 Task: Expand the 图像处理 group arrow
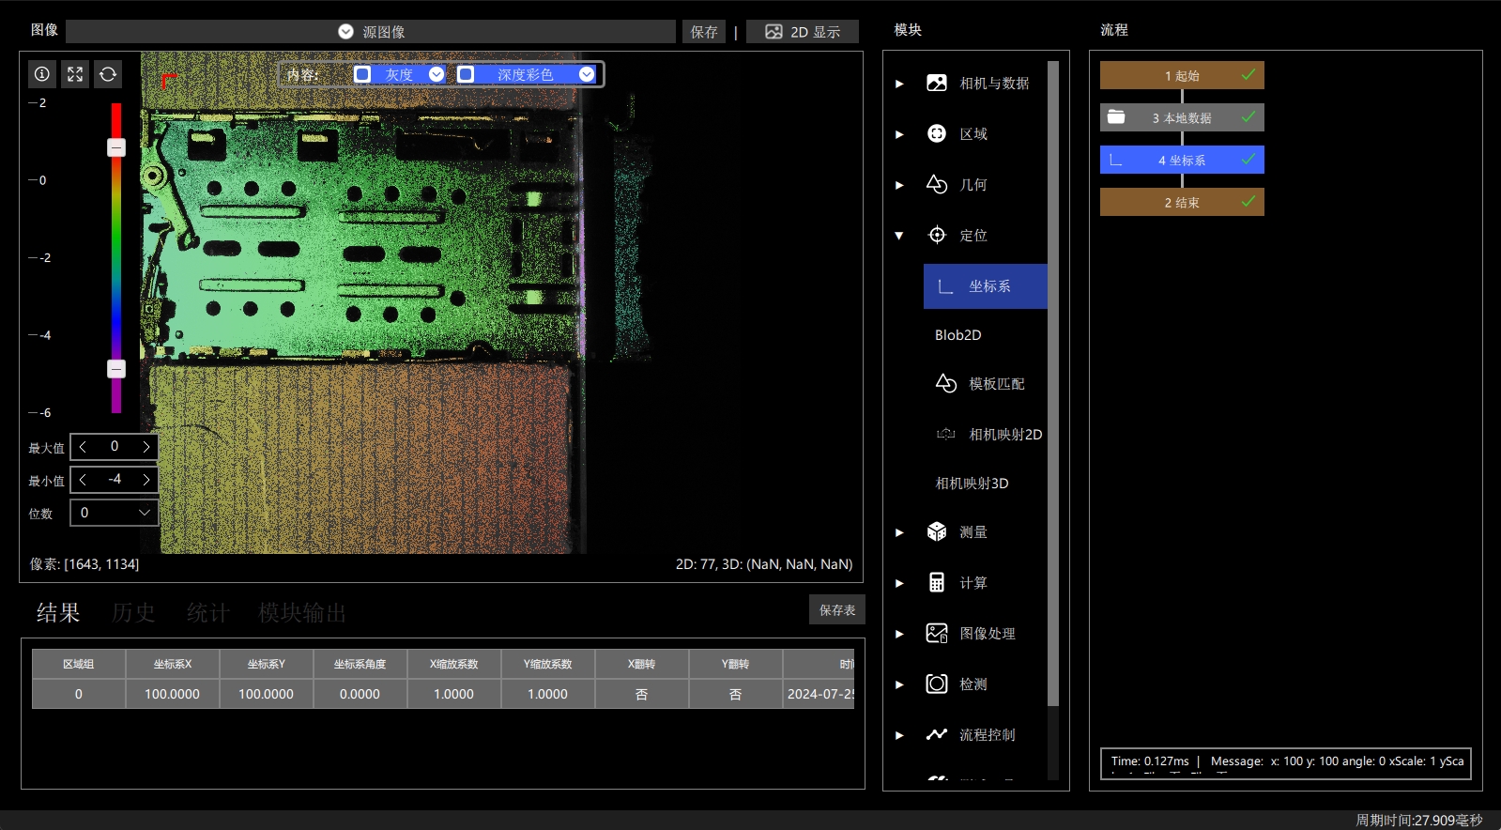[899, 634]
